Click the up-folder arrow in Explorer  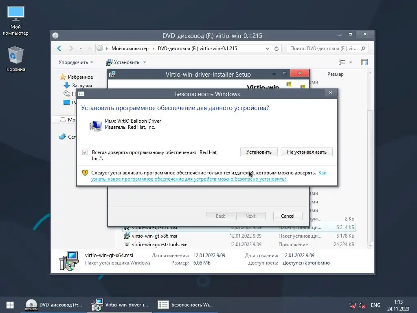click(x=90, y=48)
